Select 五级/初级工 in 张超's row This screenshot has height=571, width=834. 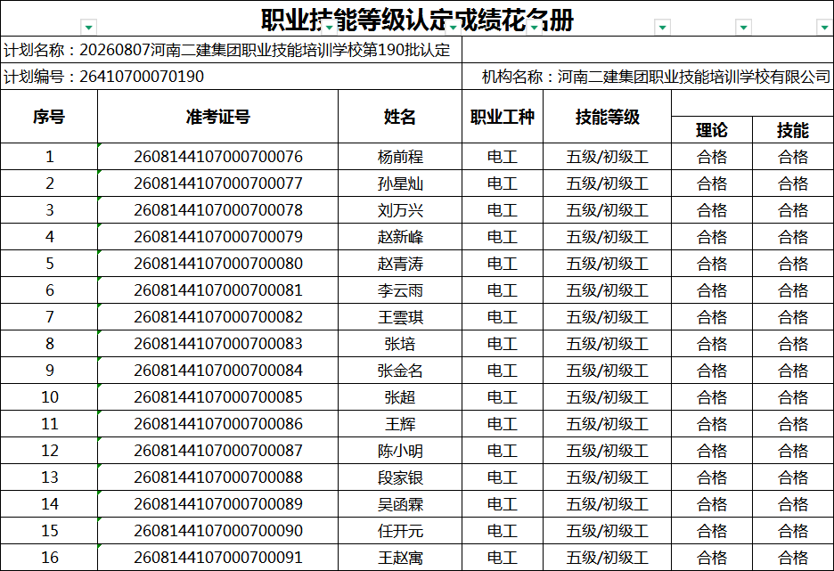[608, 397]
